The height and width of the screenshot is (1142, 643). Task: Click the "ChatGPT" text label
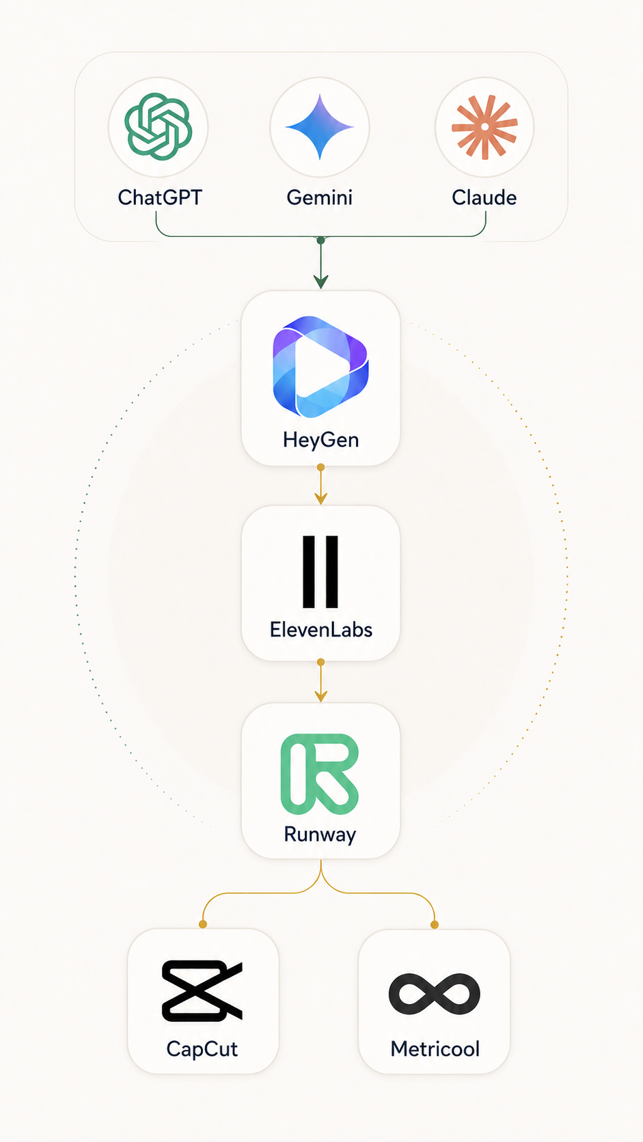coord(160,197)
